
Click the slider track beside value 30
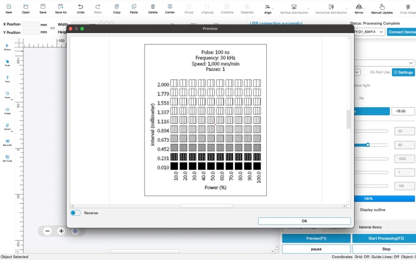[371, 131]
